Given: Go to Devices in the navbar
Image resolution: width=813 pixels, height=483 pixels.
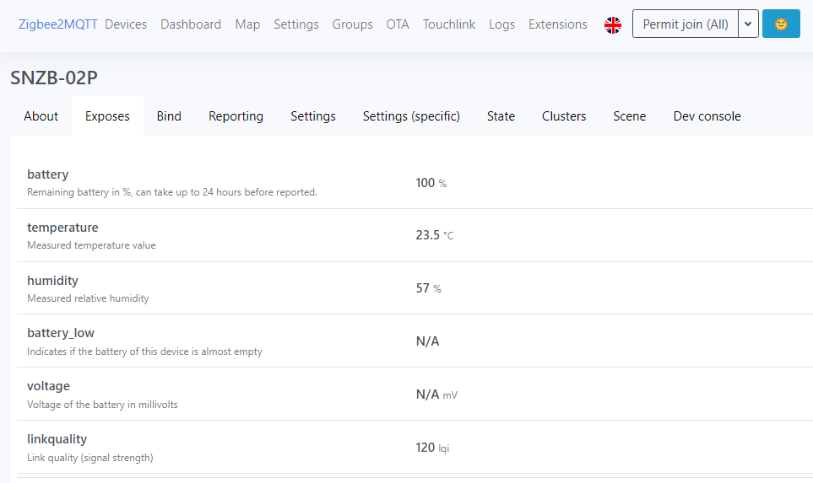Looking at the screenshot, I should click(126, 24).
